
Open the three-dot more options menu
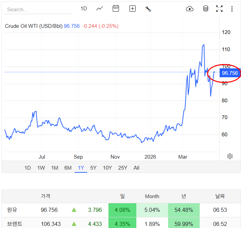click(x=232, y=9)
